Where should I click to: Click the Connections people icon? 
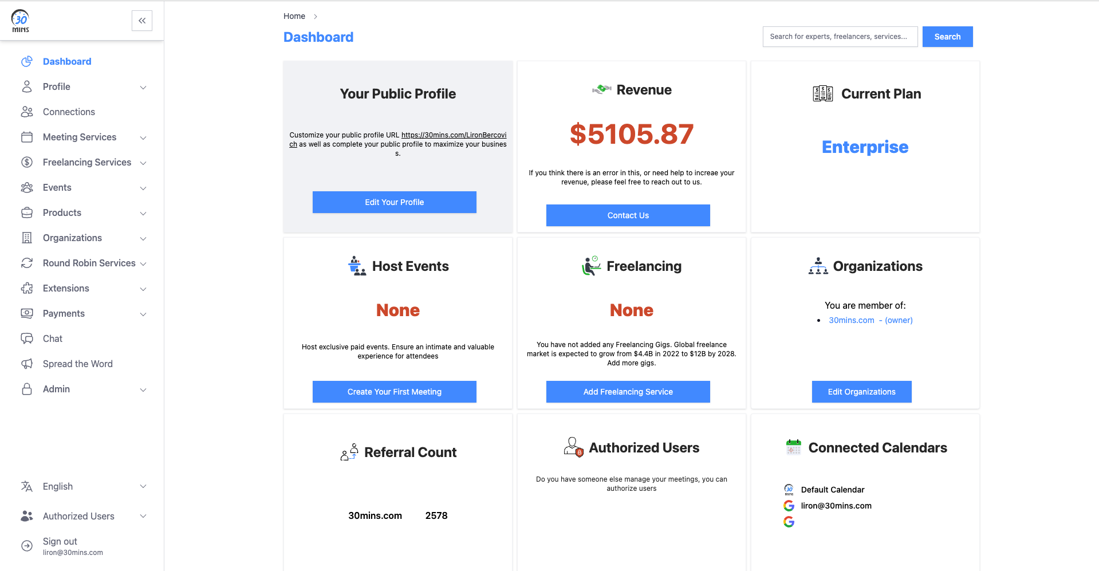27,112
